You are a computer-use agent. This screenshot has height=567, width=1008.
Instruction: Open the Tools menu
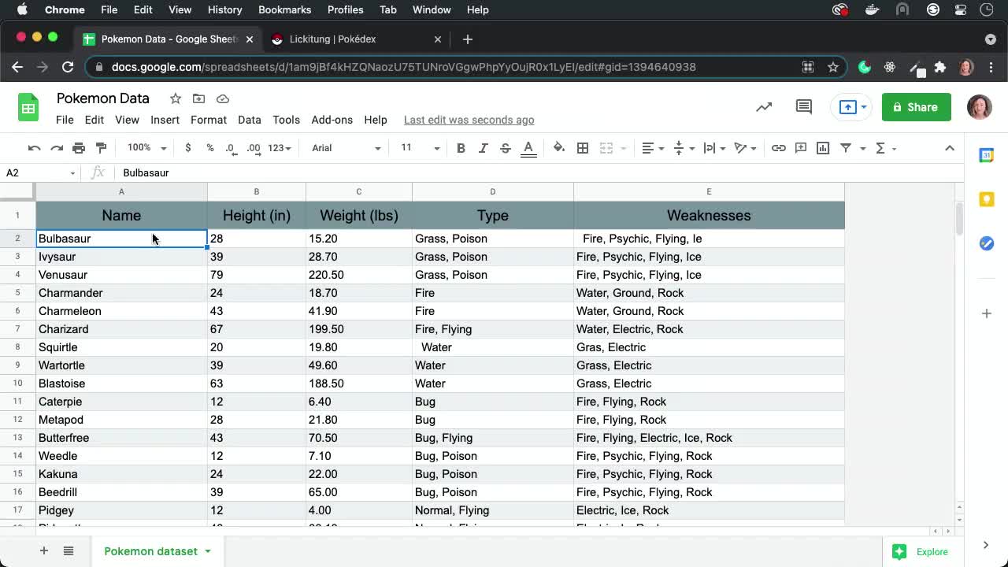(x=286, y=120)
